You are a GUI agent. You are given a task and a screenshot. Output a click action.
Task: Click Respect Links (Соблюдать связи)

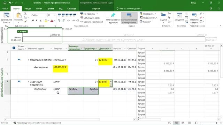tap(90, 18)
